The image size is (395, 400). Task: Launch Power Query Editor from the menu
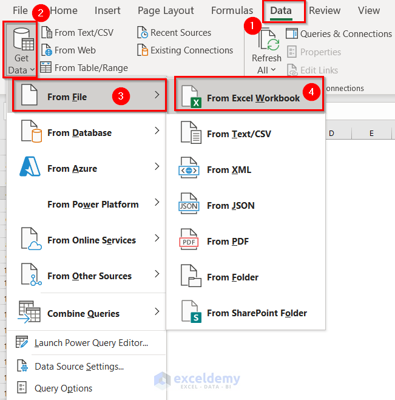pos(87,342)
